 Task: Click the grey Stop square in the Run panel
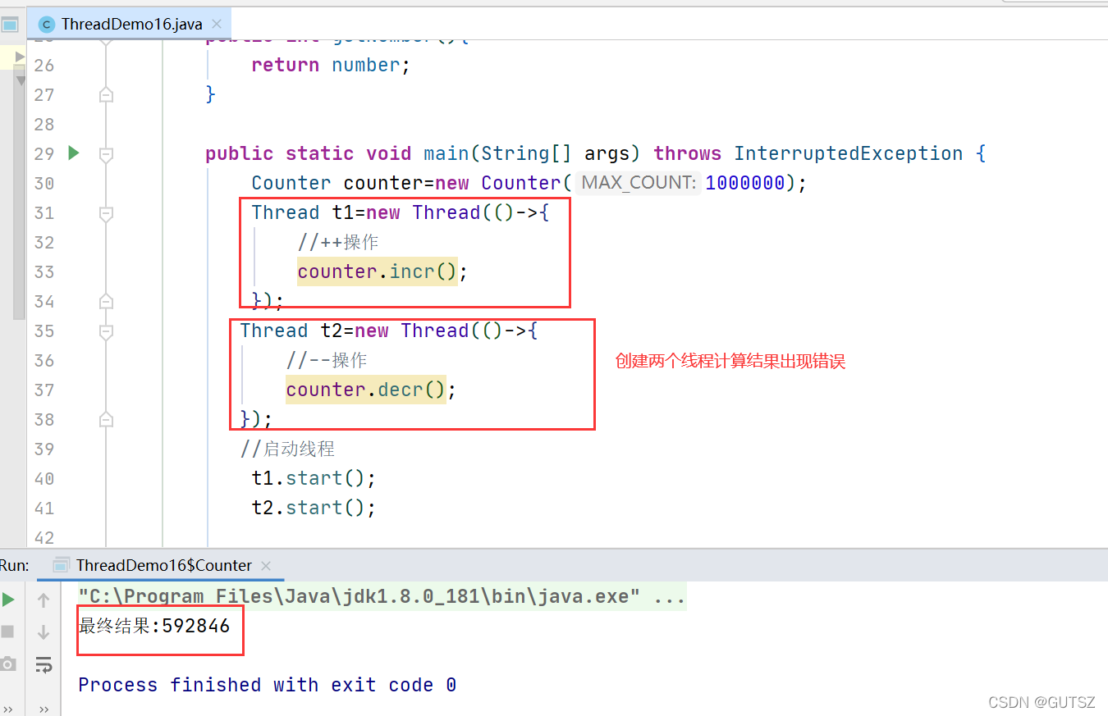click(x=7, y=632)
